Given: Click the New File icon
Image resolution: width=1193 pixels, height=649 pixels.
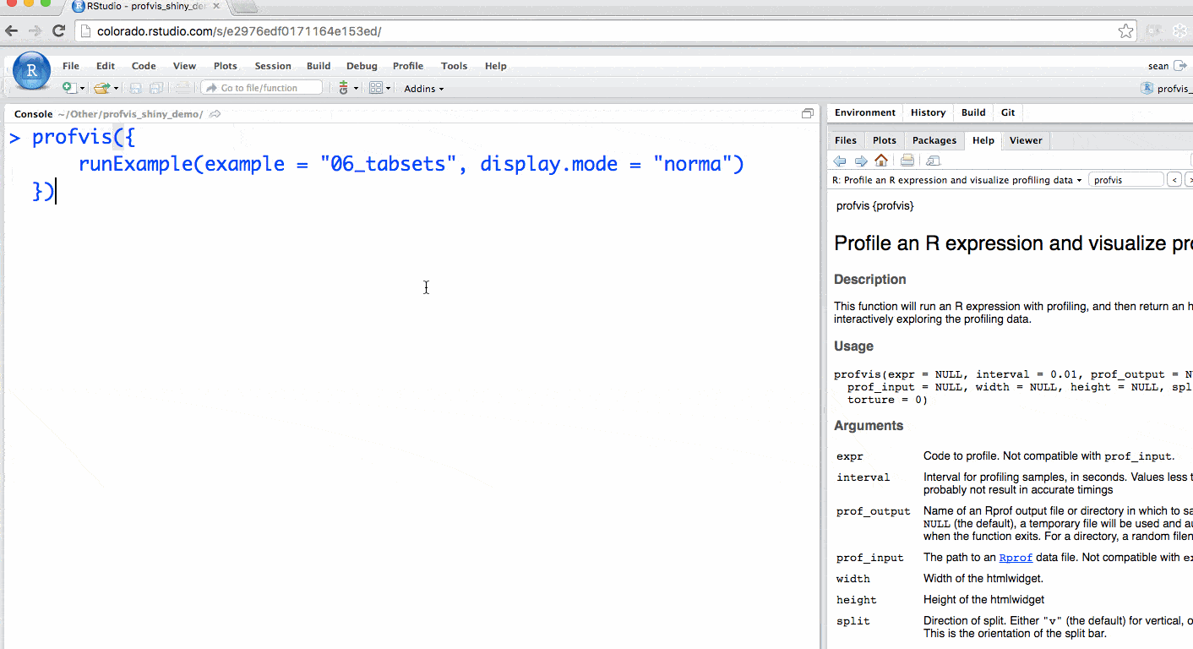Looking at the screenshot, I should coord(69,88).
